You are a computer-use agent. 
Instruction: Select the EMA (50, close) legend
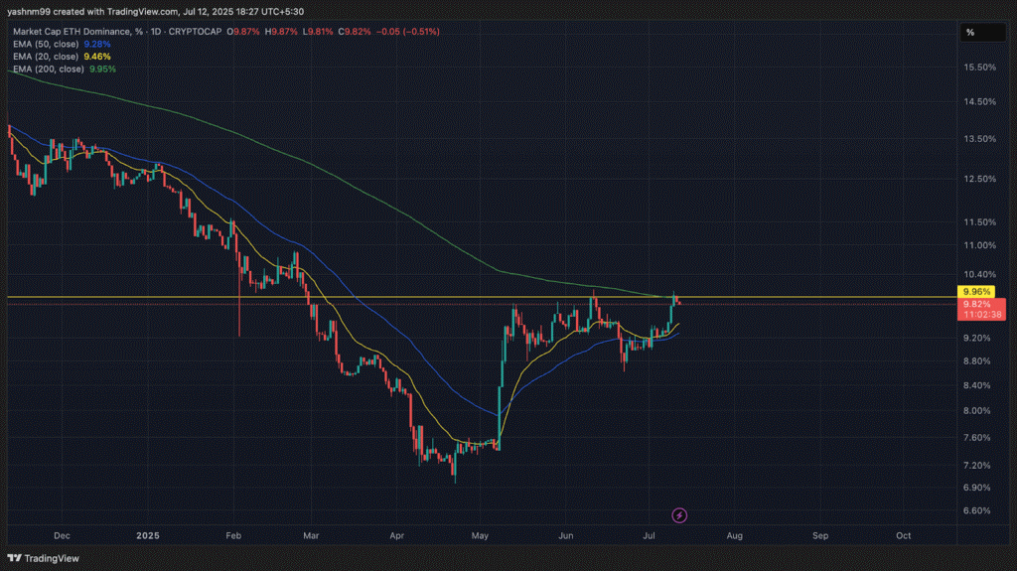point(46,44)
